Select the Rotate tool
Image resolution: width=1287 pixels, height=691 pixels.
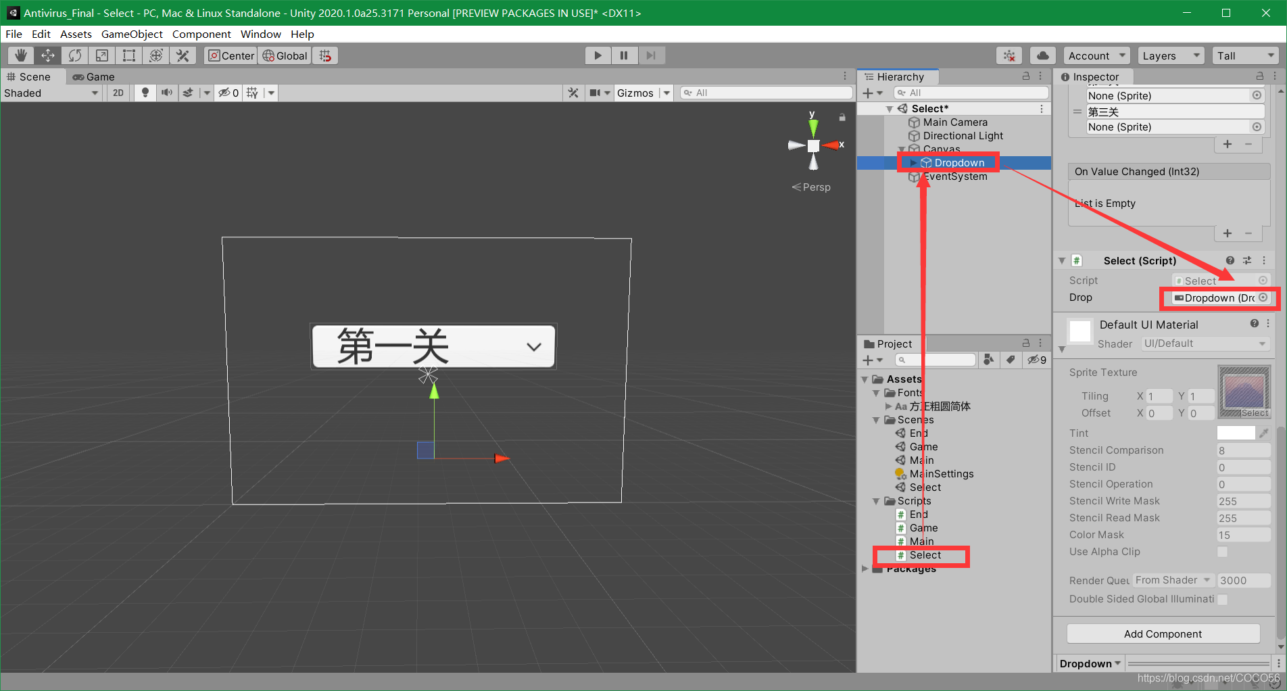(74, 55)
